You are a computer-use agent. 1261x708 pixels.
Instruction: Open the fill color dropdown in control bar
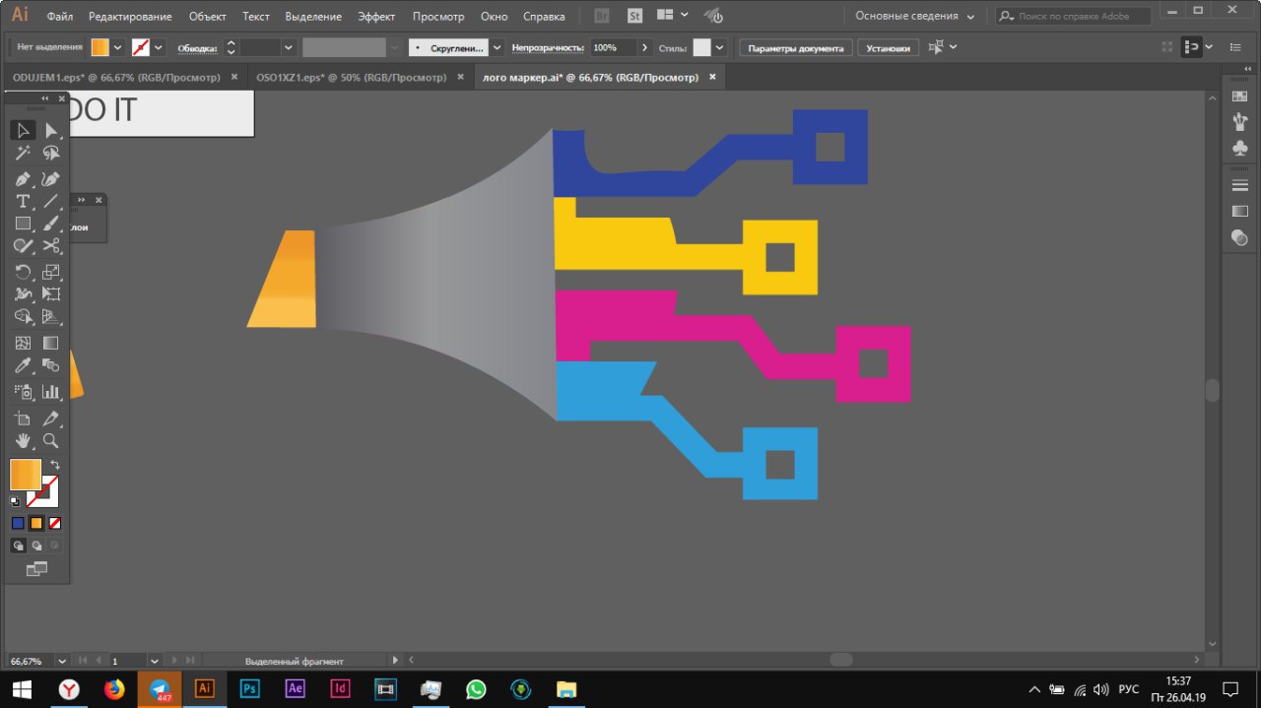coord(118,47)
